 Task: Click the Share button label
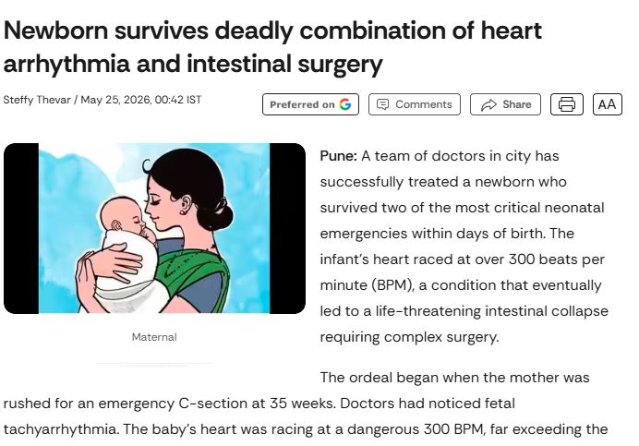click(x=517, y=104)
